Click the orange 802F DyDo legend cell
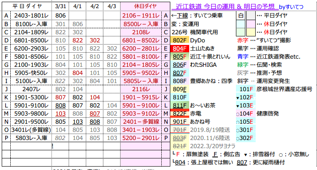Image resolution: width=317 pixels, height=170 pixels. point(180,40)
